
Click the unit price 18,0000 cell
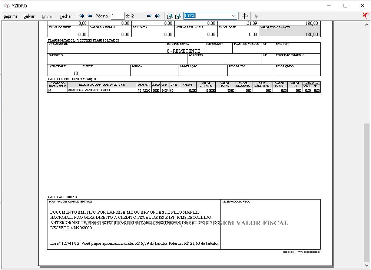click(206, 90)
